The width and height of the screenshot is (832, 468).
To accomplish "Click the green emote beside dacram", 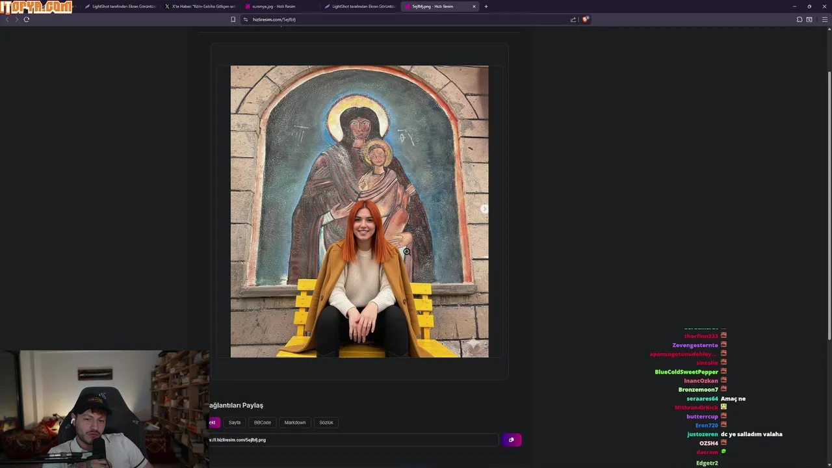I will (723, 451).
